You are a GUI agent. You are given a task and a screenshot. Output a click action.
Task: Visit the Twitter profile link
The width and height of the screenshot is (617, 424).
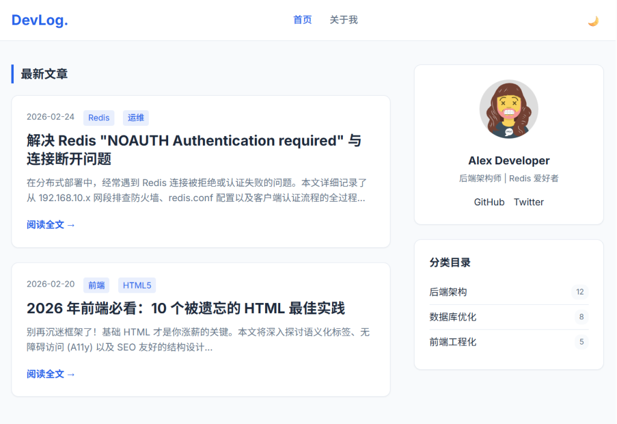[x=528, y=202]
